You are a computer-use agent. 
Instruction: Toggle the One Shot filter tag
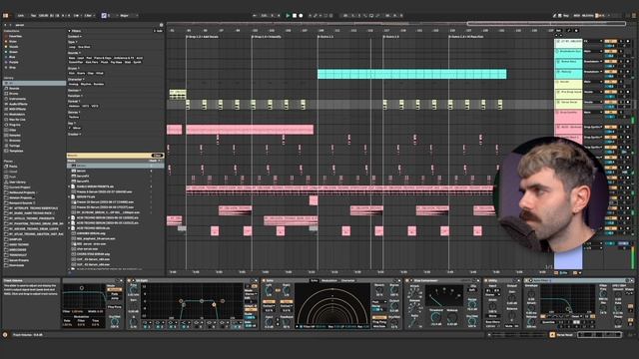(x=84, y=47)
